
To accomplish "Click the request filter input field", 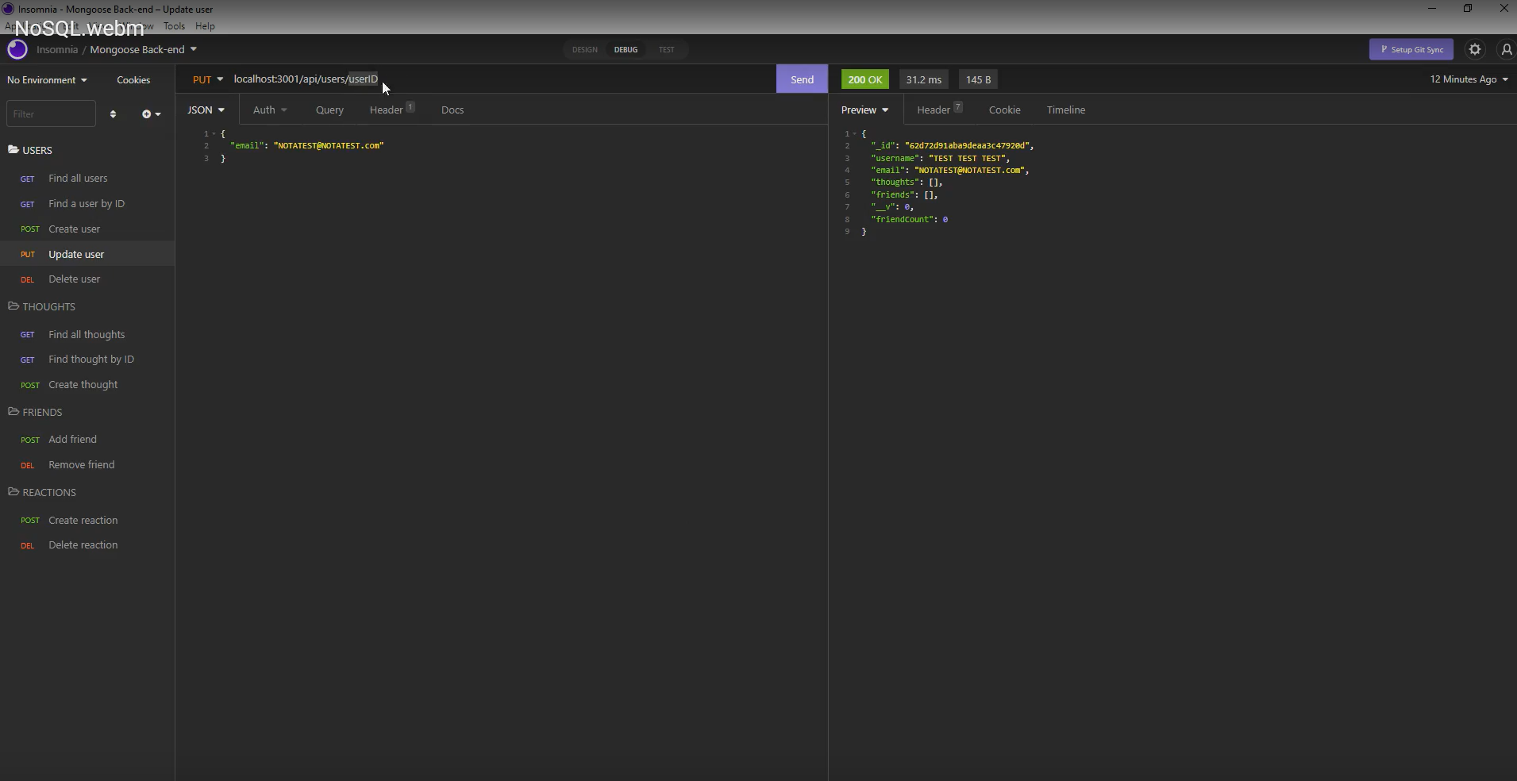I will (51, 114).
